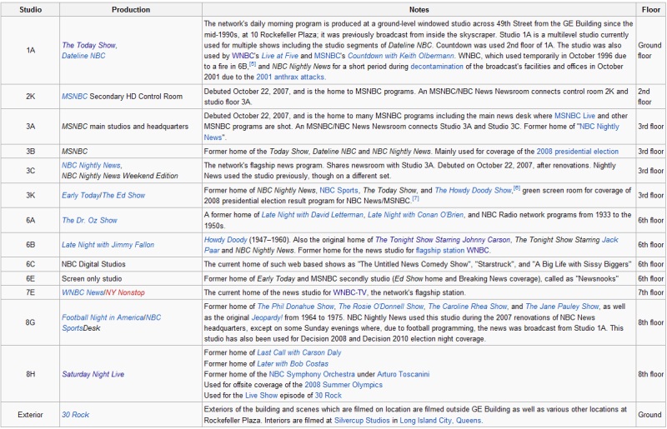Select NBC Digital Studios production cell
Screen dimensions: 667x429
pyautogui.click(x=131, y=264)
